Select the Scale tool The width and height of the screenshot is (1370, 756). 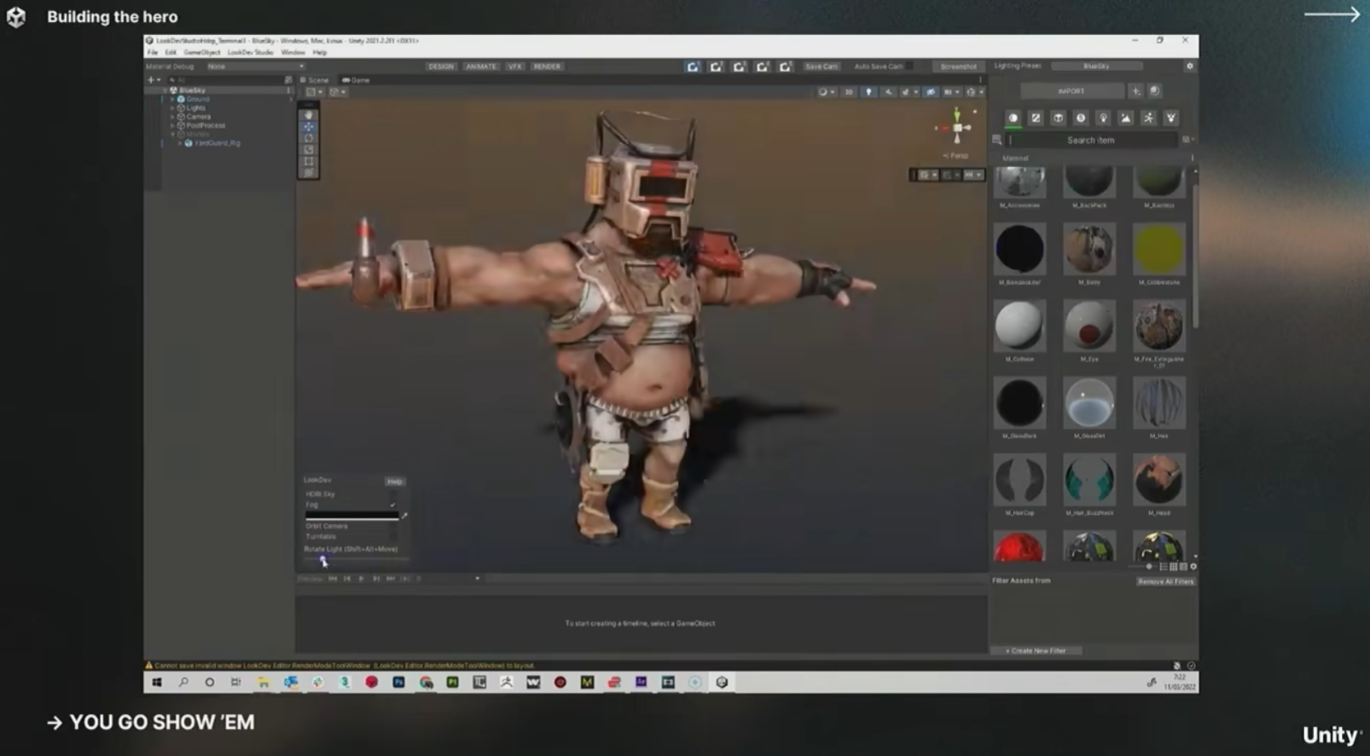309,149
